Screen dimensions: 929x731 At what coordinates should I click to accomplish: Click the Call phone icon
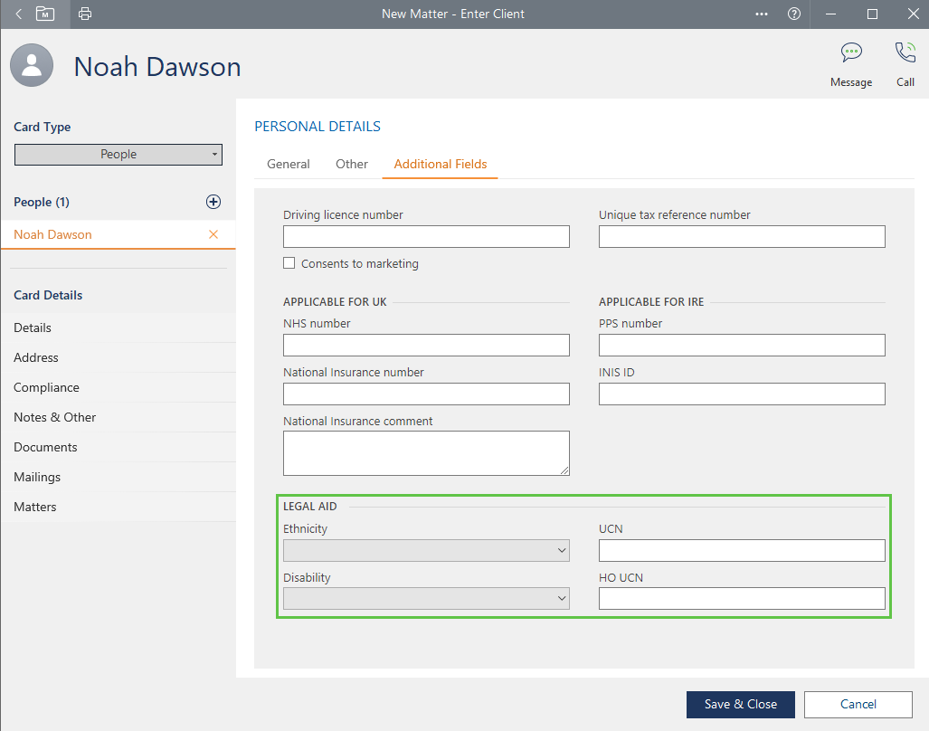click(905, 52)
